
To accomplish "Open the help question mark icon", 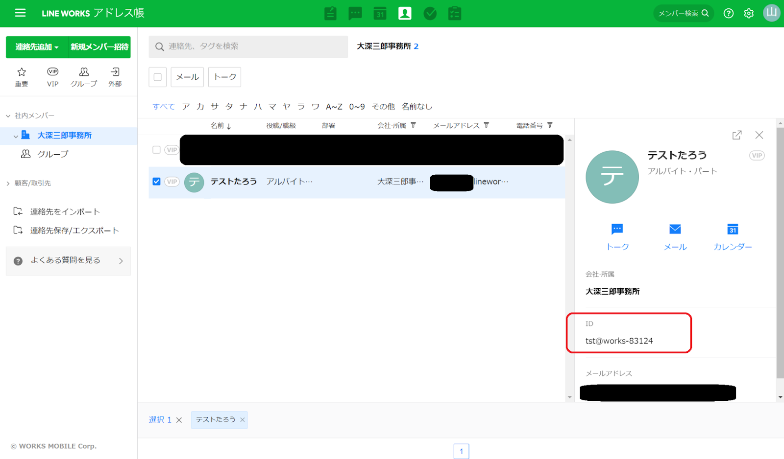I will pyautogui.click(x=729, y=13).
